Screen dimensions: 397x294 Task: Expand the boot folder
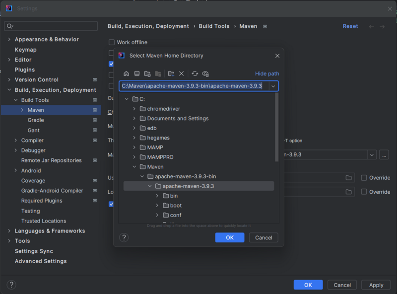(x=157, y=205)
